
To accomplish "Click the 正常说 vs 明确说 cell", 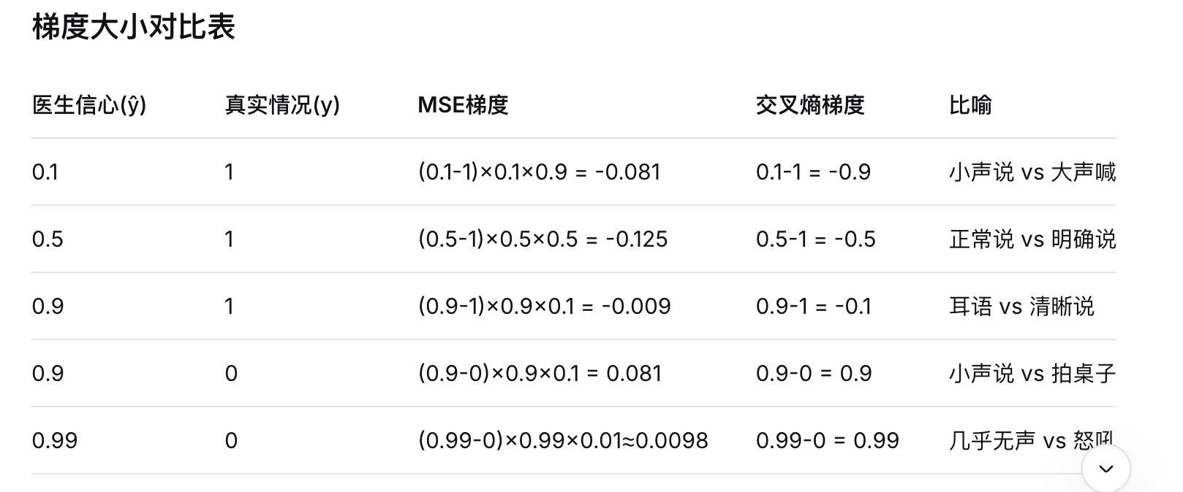I will [1032, 239].
